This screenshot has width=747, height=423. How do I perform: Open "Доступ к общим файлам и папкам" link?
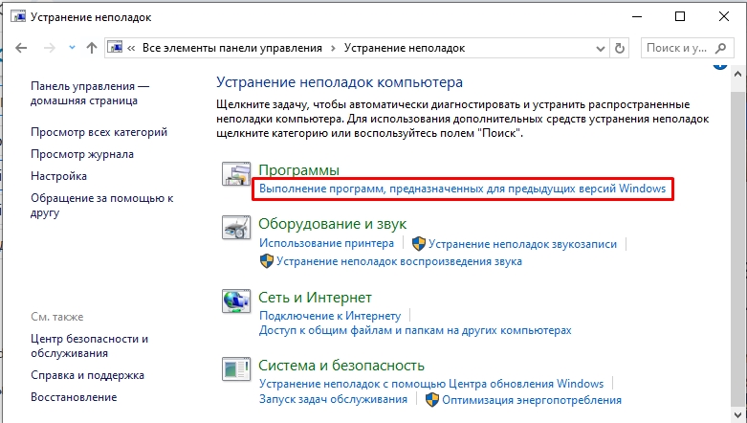(415, 330)
